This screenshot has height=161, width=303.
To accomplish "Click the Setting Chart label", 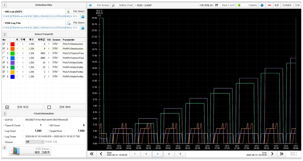I will [x=126, y=5].
